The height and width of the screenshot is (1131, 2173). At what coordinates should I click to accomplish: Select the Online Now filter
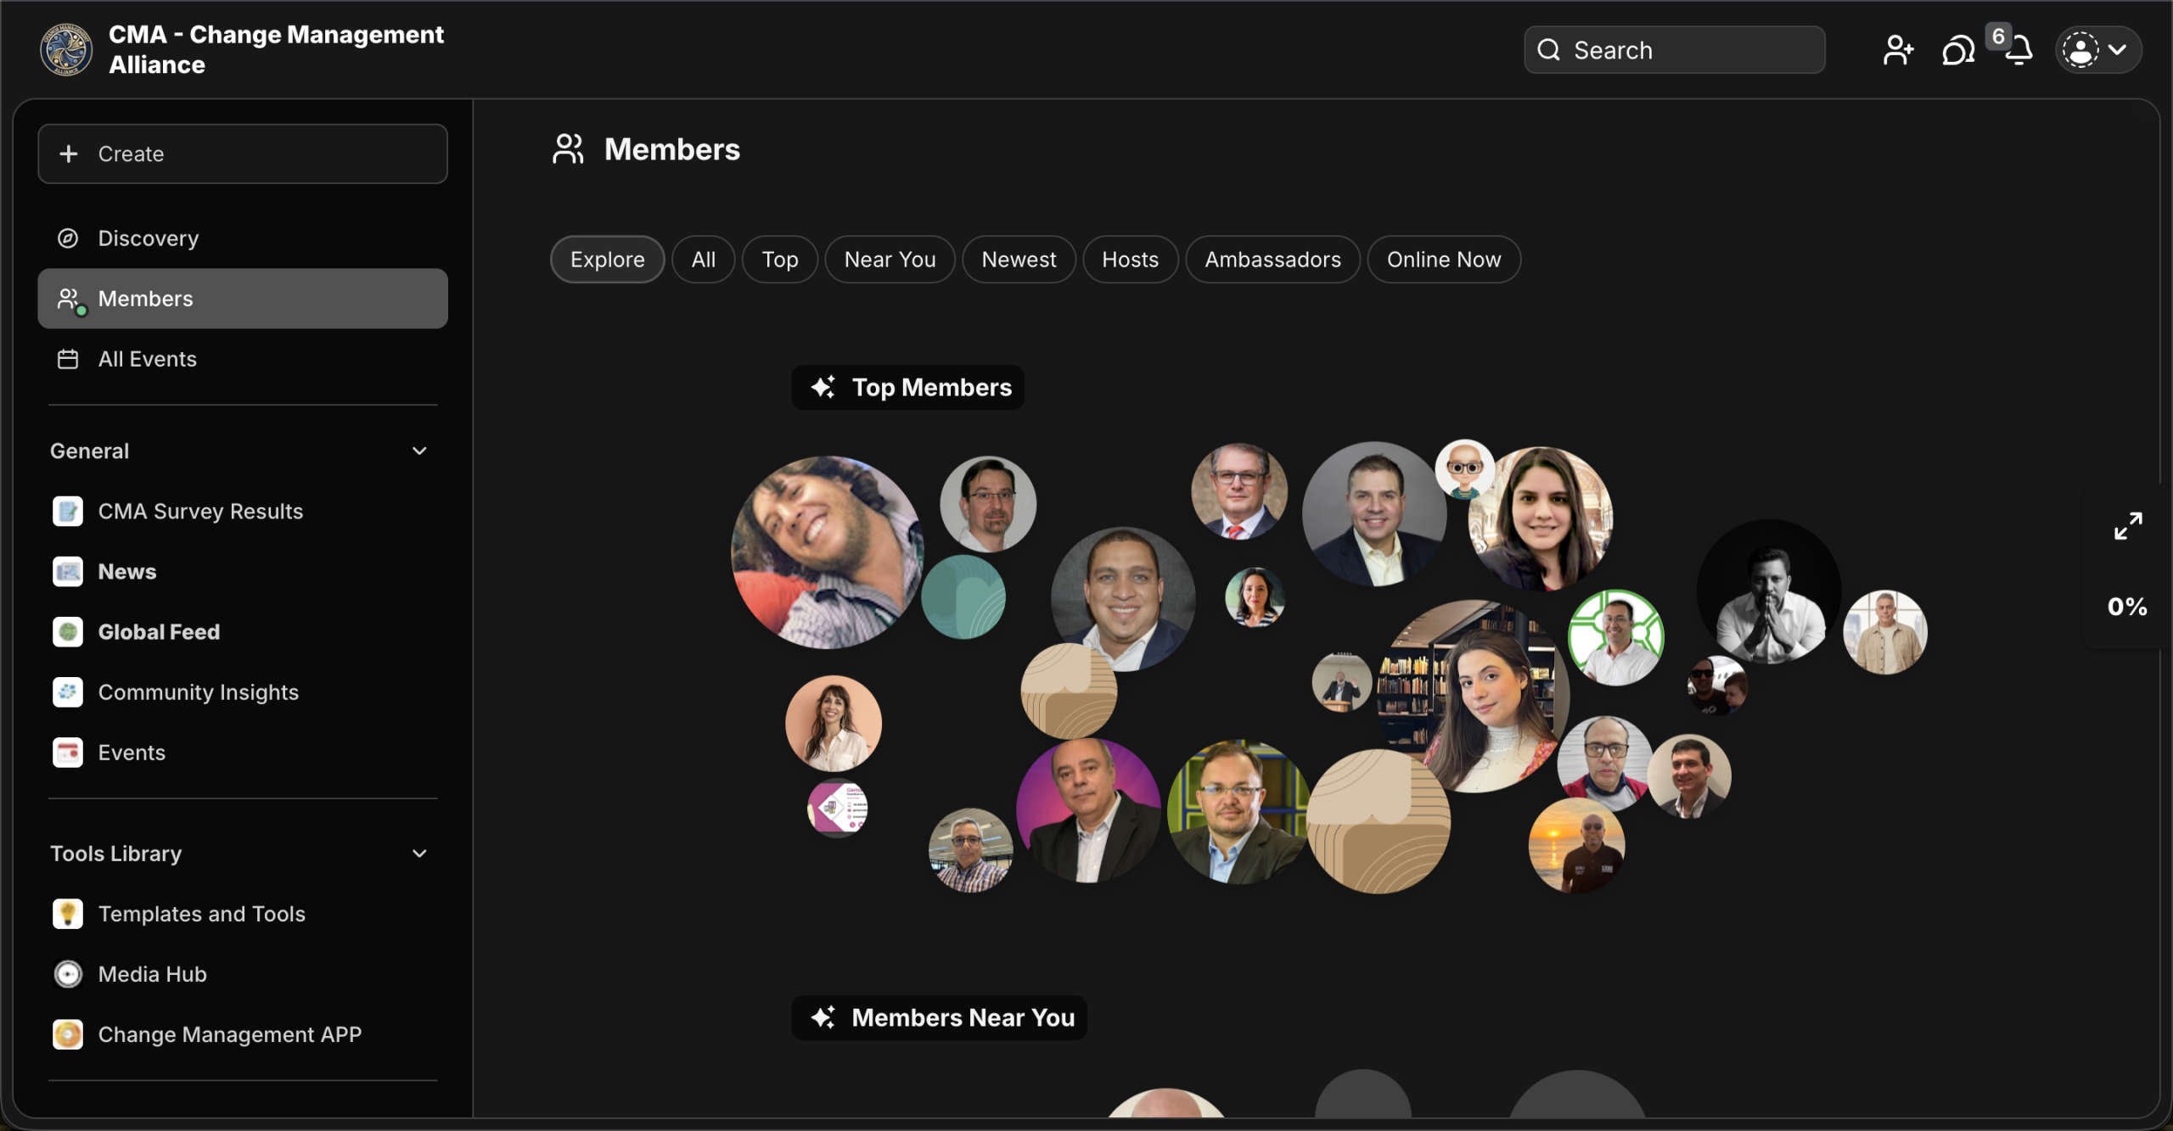click(x=1443, y=260)
